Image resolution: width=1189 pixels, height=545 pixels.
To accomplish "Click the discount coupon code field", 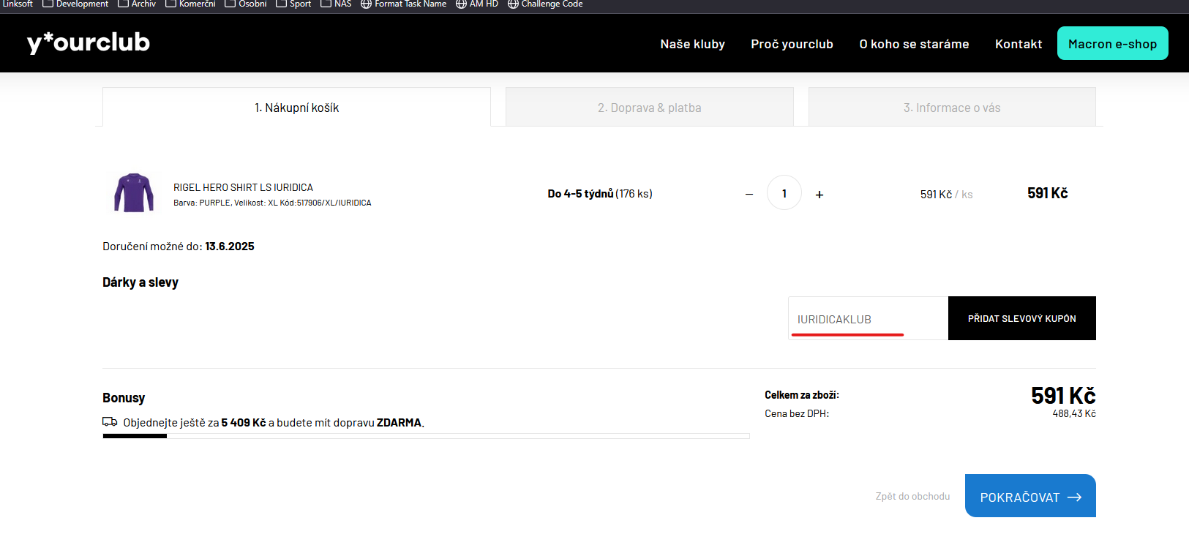I will pyautogui.click(x=869, y=318).
